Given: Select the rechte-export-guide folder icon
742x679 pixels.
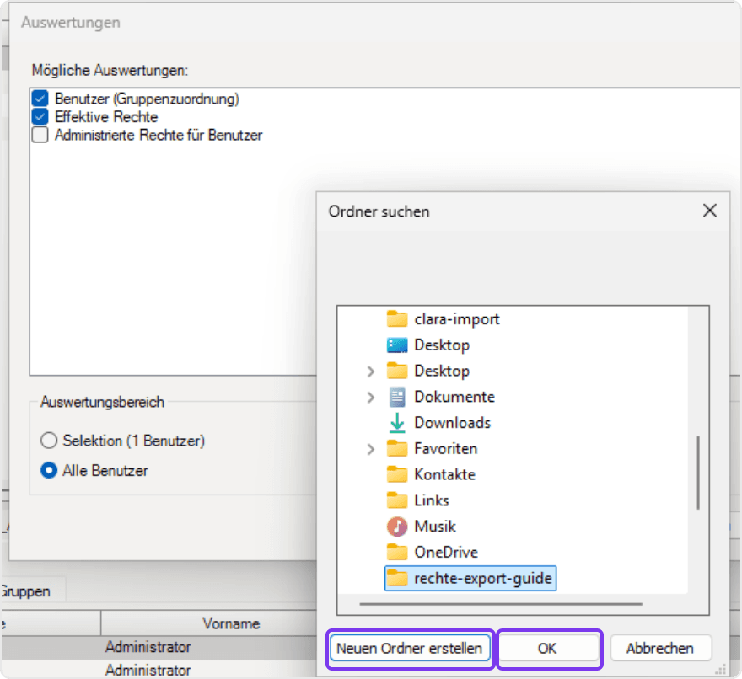Looking at the screenshot, I should [x=397, y=578].
